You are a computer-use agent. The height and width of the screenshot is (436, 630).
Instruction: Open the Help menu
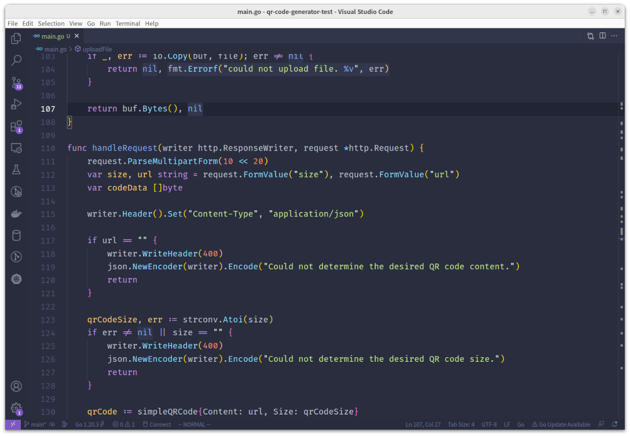(152, 23)
